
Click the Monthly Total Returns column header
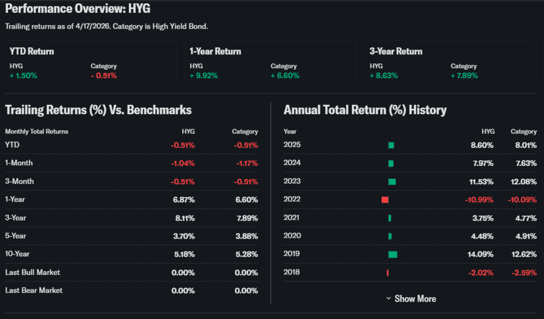(x=37, y=131)
